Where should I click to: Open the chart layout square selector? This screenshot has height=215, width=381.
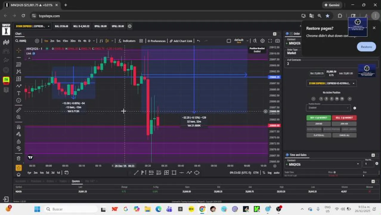click(x=229, y=41)
